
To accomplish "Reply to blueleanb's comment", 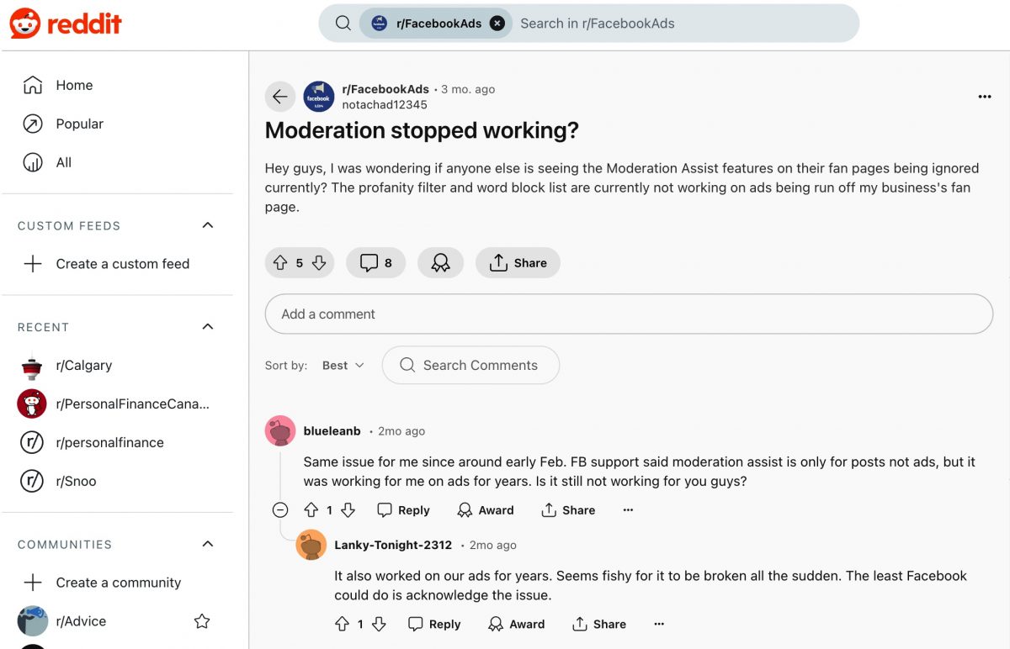I will pyautogui.click(x=404, y=510).
